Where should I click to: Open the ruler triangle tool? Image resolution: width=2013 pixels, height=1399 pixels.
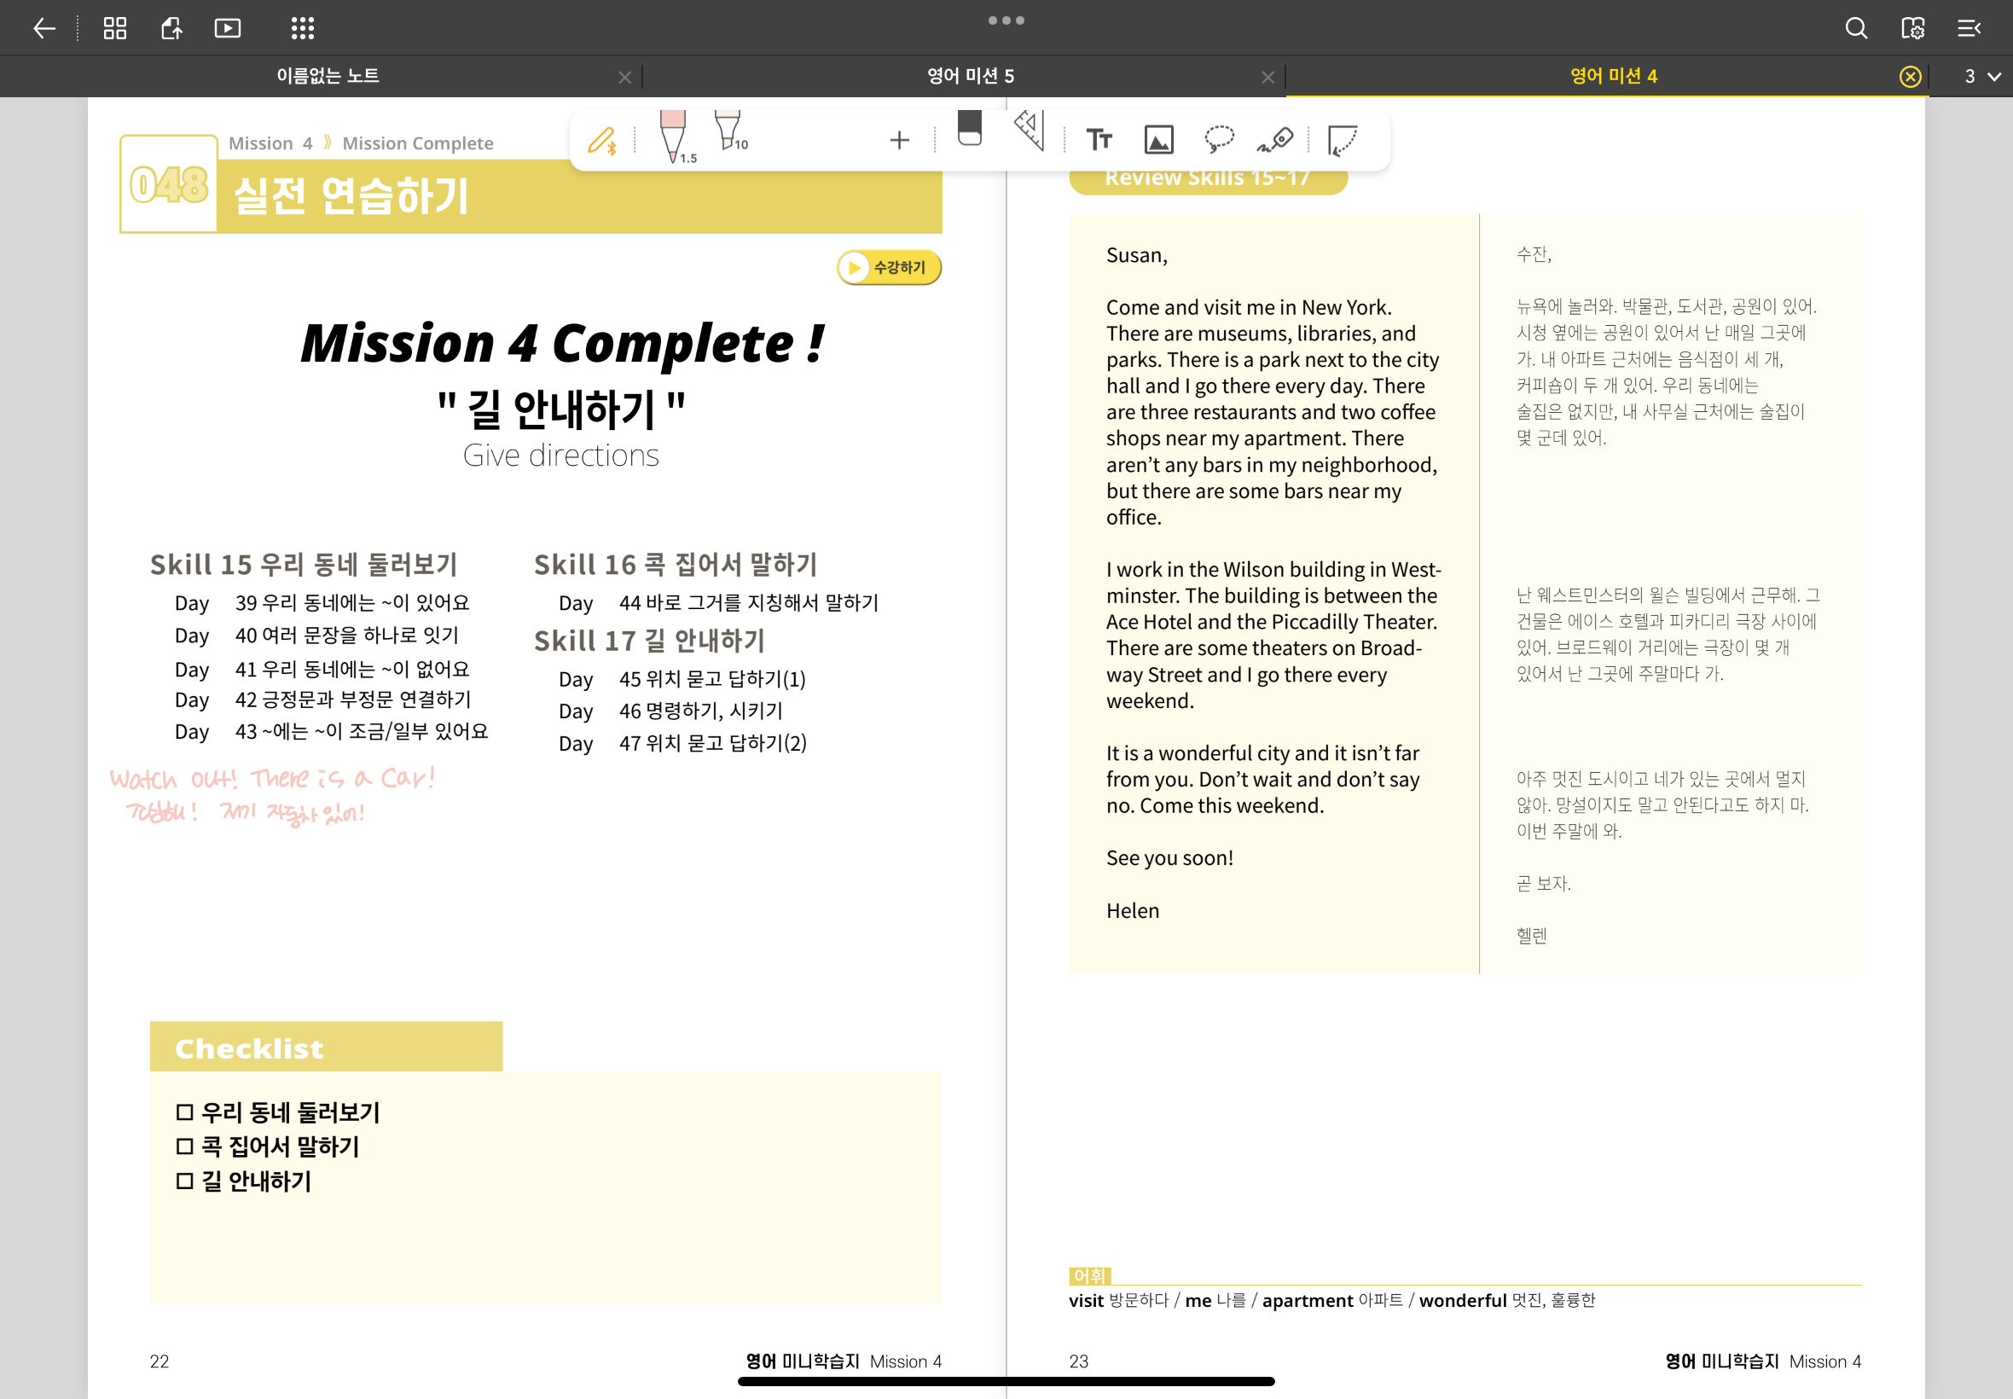click(1030, 131)
